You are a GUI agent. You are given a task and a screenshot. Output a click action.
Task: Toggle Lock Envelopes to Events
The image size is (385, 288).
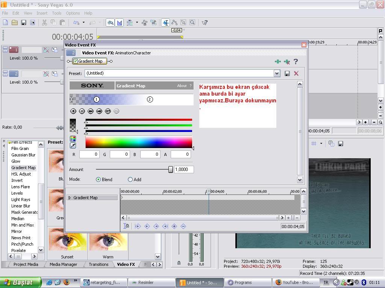coord(145,23)
